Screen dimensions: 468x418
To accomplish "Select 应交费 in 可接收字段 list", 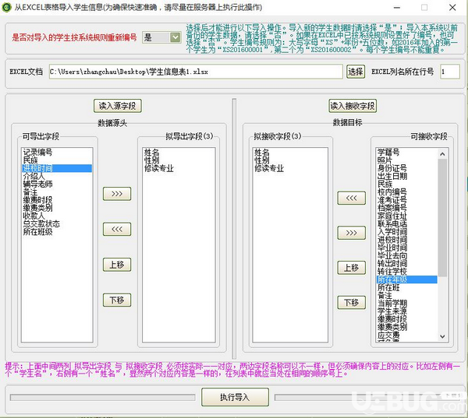I will point(407,335).
